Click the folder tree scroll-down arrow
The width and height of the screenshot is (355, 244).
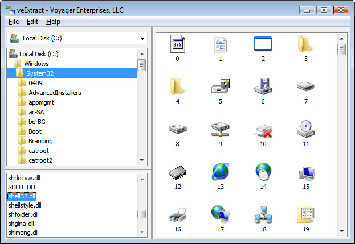tap(142, 160)
